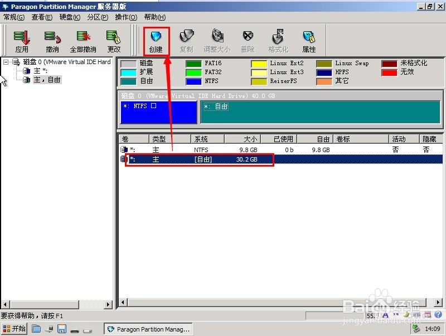
Task: Sort by the 自由 column header
Action: pyautogui.click(x=315, y=139)
